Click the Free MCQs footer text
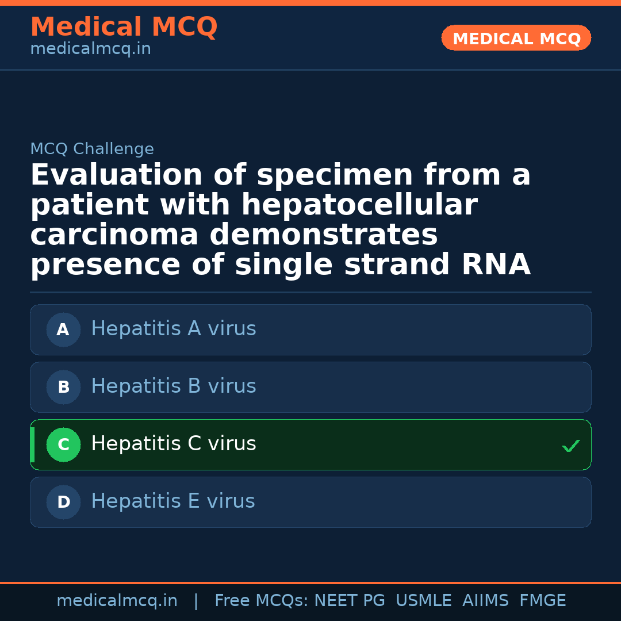This screenshot has height=621, width=621. pos(262,601)
